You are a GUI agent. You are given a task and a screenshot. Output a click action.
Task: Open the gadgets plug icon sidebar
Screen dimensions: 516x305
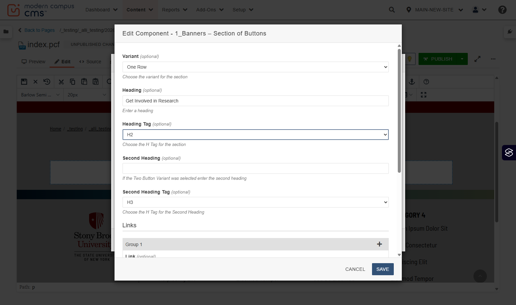pos(510,31)
